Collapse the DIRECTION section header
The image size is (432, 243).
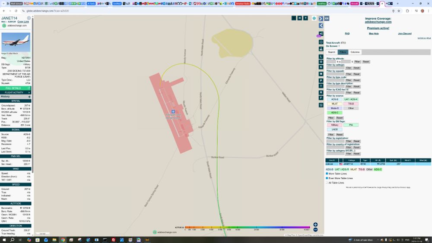(16, 226)
